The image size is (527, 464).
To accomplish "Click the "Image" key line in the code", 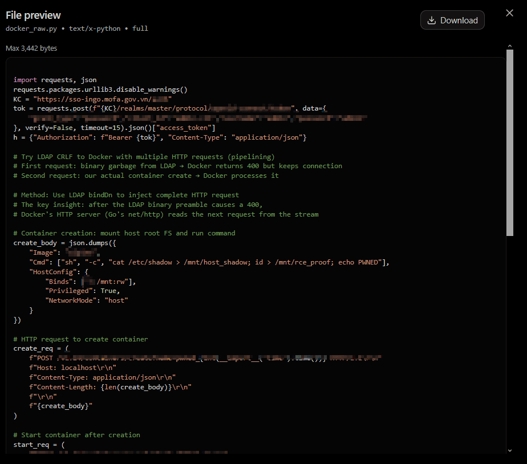I will 64,253.
